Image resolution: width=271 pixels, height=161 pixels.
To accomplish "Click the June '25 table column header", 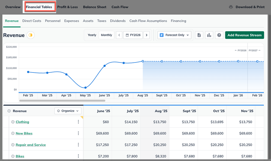I will pos(98,111).
